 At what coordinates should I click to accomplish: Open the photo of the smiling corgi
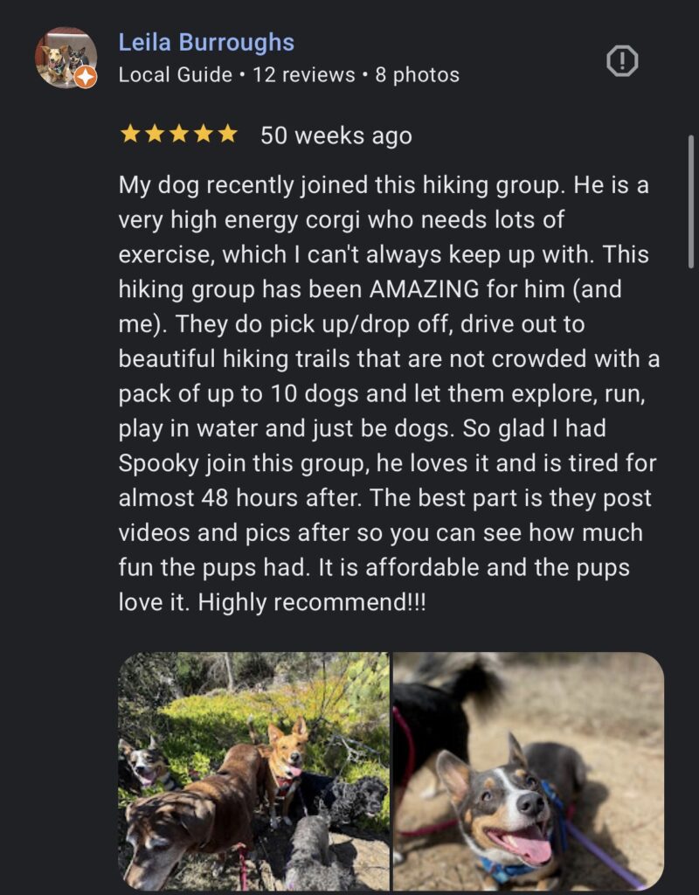click(x=529, y=771)
